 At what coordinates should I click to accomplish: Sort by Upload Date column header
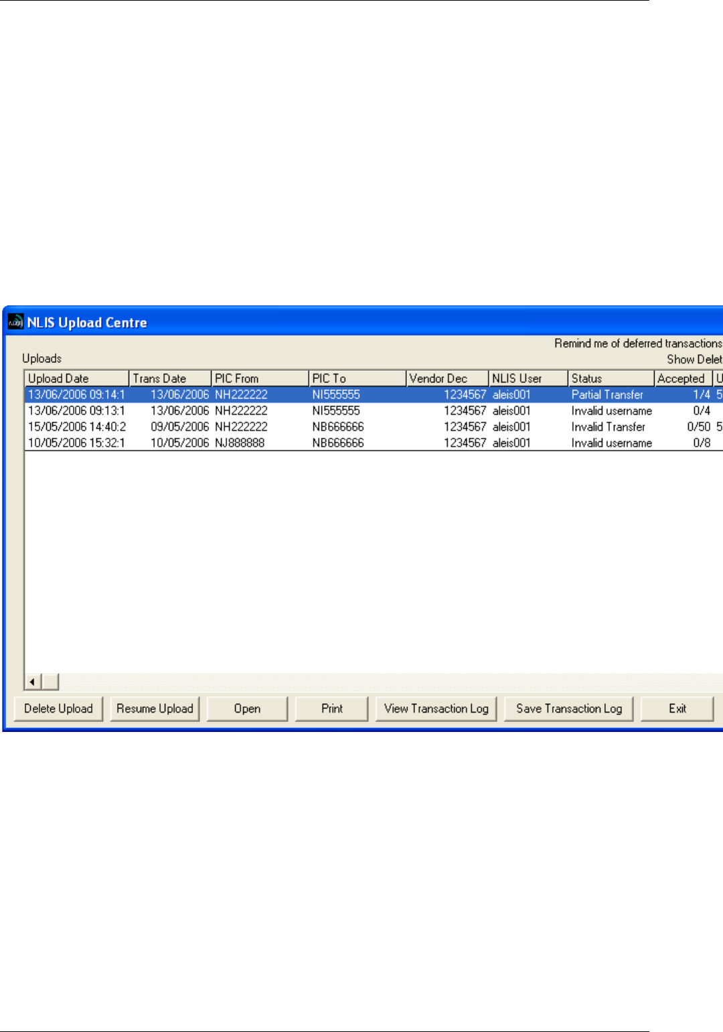click(x=76, y=378)
